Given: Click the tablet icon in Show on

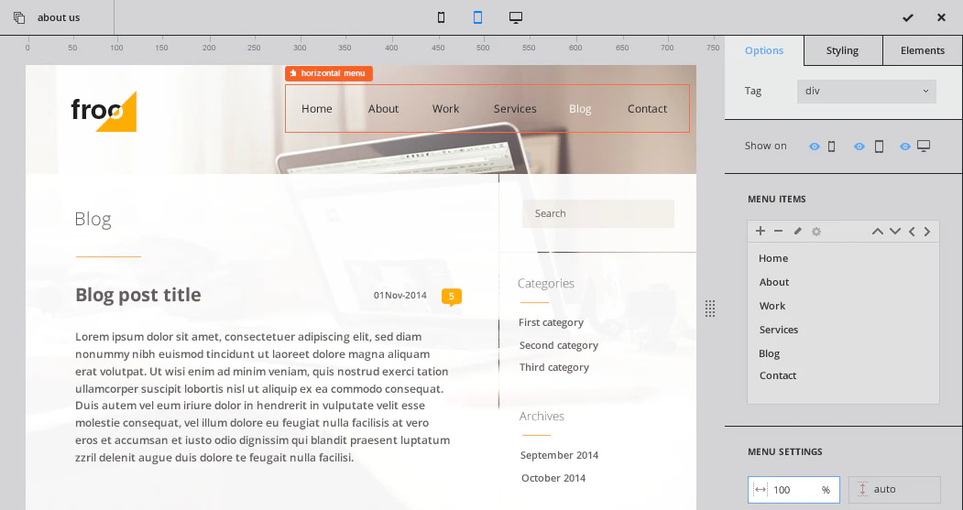Looking at the screenshot, I should tap(879, 146).
